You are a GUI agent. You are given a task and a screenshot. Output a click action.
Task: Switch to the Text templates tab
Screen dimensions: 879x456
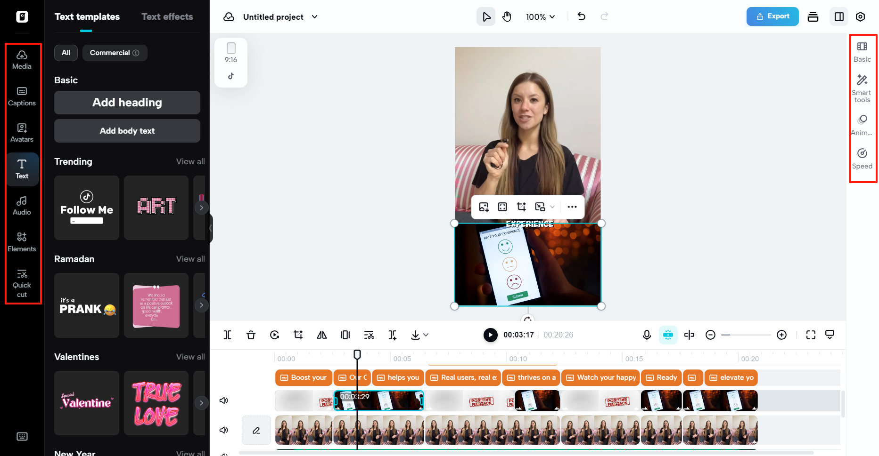[87, 16]
